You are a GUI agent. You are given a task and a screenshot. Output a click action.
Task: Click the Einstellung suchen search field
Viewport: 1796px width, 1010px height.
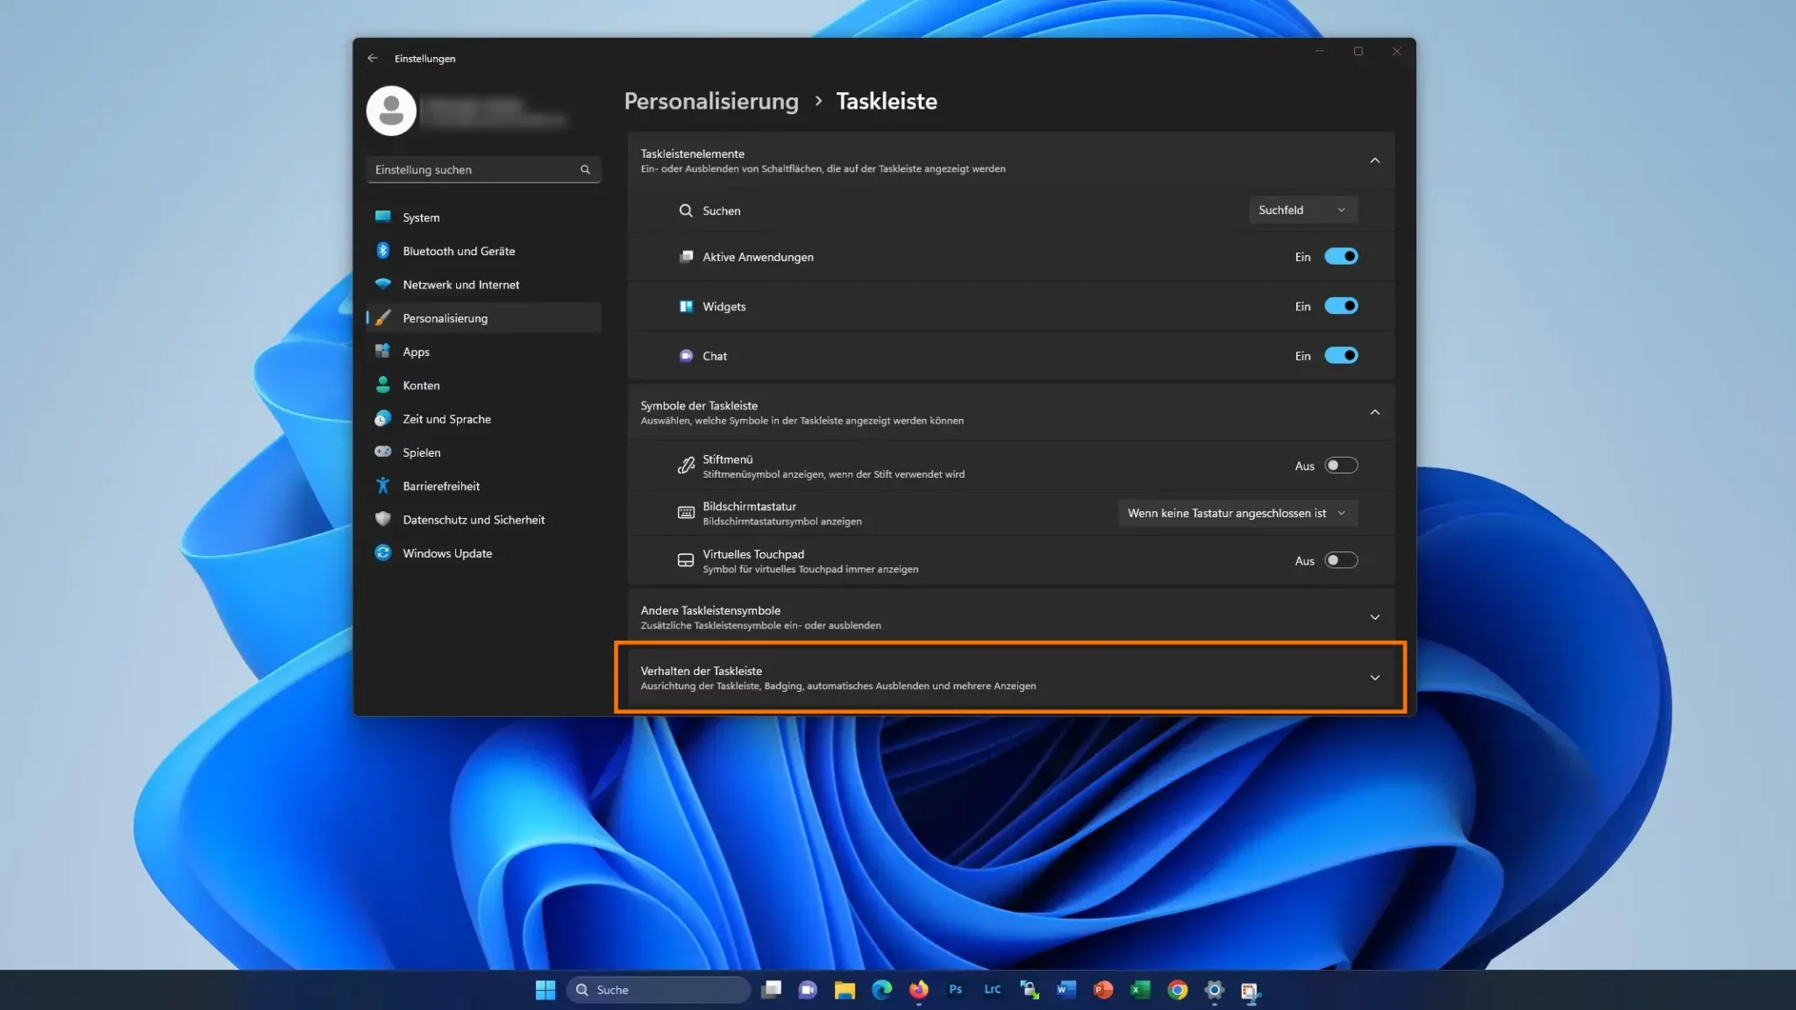pos(483,169)
